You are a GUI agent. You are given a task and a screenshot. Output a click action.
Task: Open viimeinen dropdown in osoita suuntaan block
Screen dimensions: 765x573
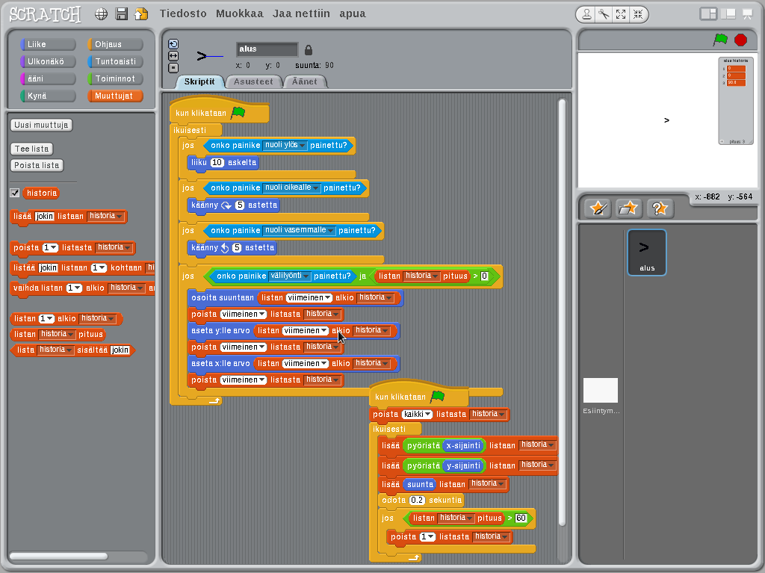[309, 297]
